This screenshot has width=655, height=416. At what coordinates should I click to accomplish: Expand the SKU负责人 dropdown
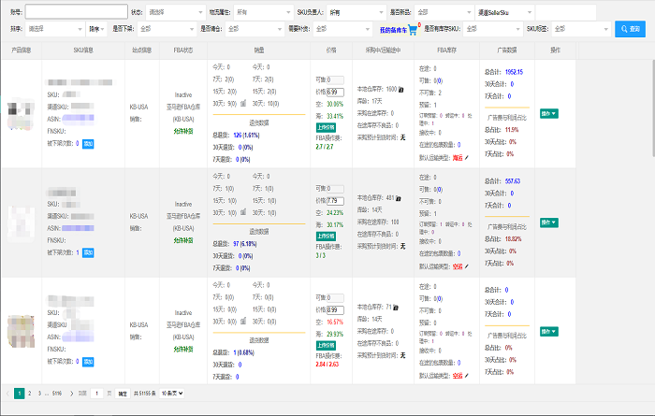pyautogui.click(x=356, y=12)
